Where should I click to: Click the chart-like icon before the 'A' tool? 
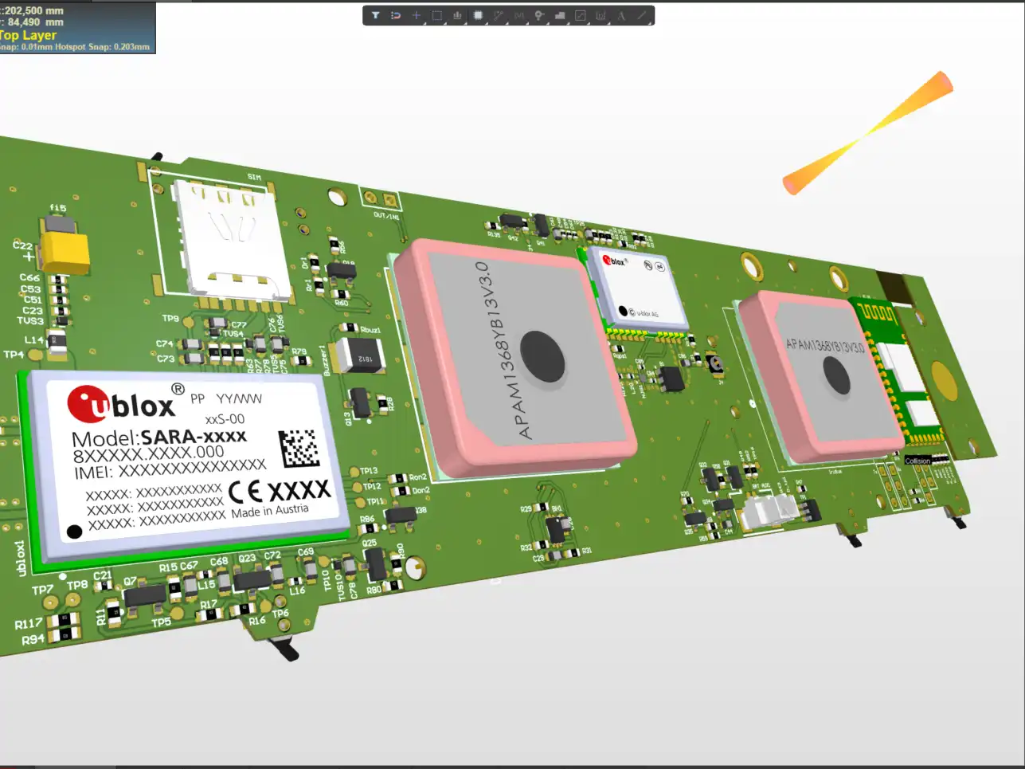pyautogui.click(x=601, y=15)
